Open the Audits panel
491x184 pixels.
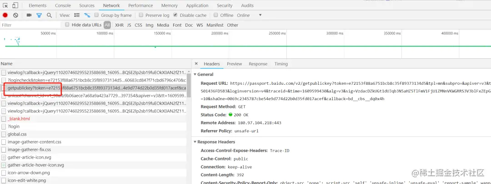[x=247, y=5]
